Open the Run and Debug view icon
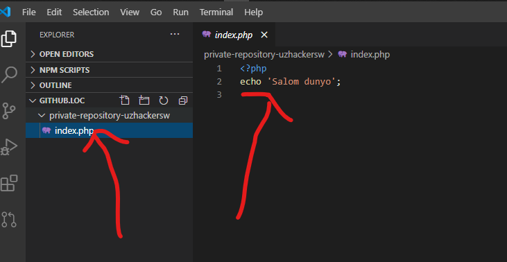 click(9, 147)
